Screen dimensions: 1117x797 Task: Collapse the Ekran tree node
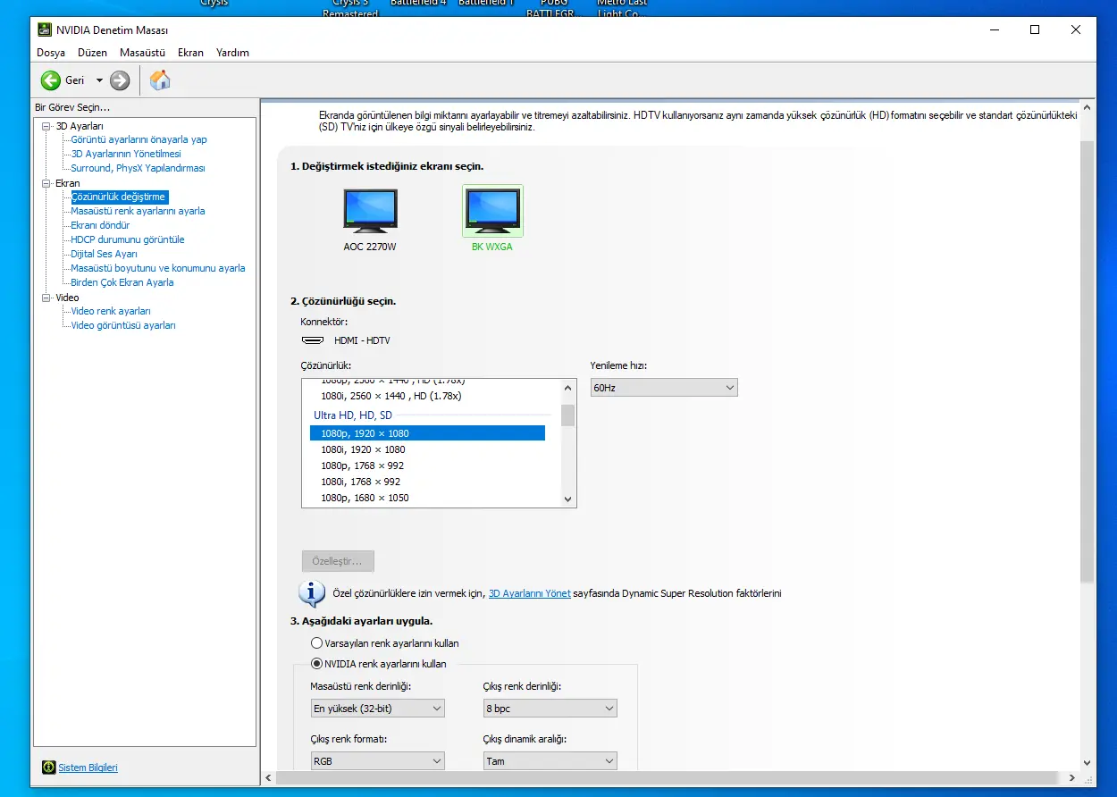pyautogui.click(x=48, y=183)
